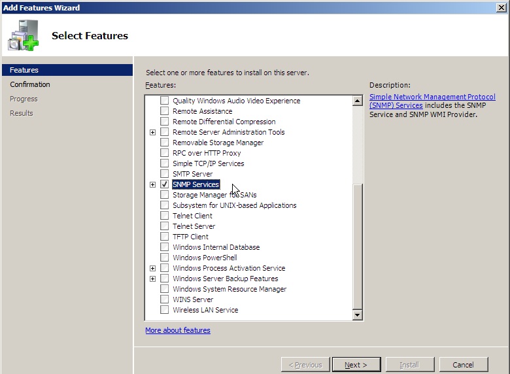Open the More about features link
The image size is (510, 374).
[x=178, y=330]
